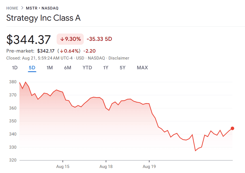245x173 pixels.
Task: Click the Aug 15 date axis label
Action: point(63,167)
